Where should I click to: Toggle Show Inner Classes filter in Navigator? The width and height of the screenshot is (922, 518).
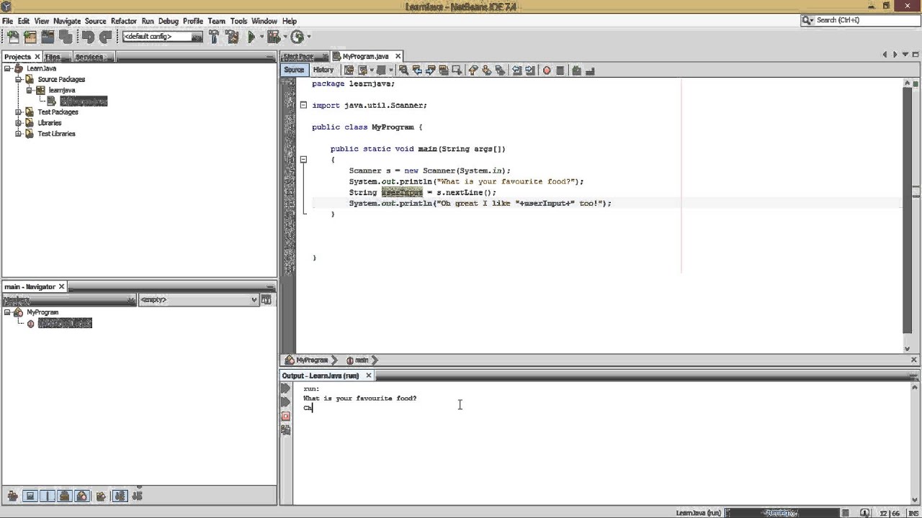click(82, 496)
